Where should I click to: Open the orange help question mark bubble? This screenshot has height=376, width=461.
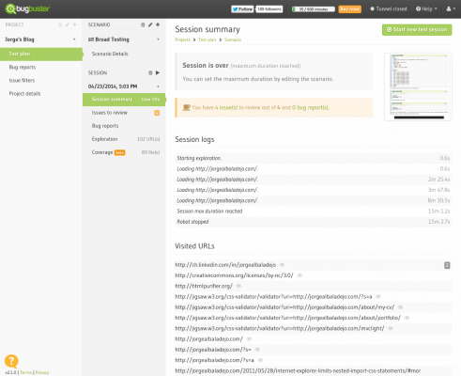tap(11, 361)
